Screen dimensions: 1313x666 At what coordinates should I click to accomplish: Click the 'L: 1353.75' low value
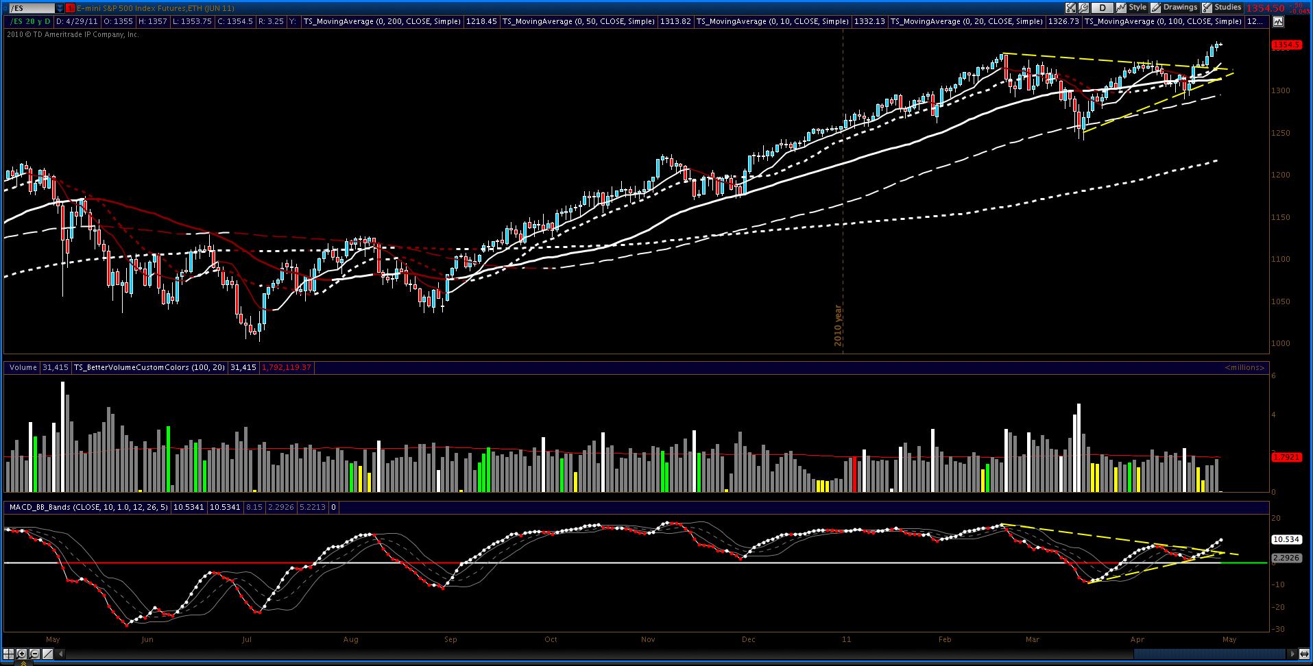coord(191,22)
